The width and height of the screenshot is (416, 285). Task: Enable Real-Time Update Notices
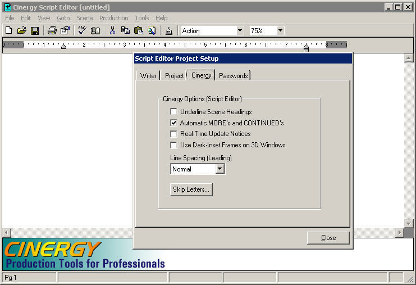click(x=174, y=134)
